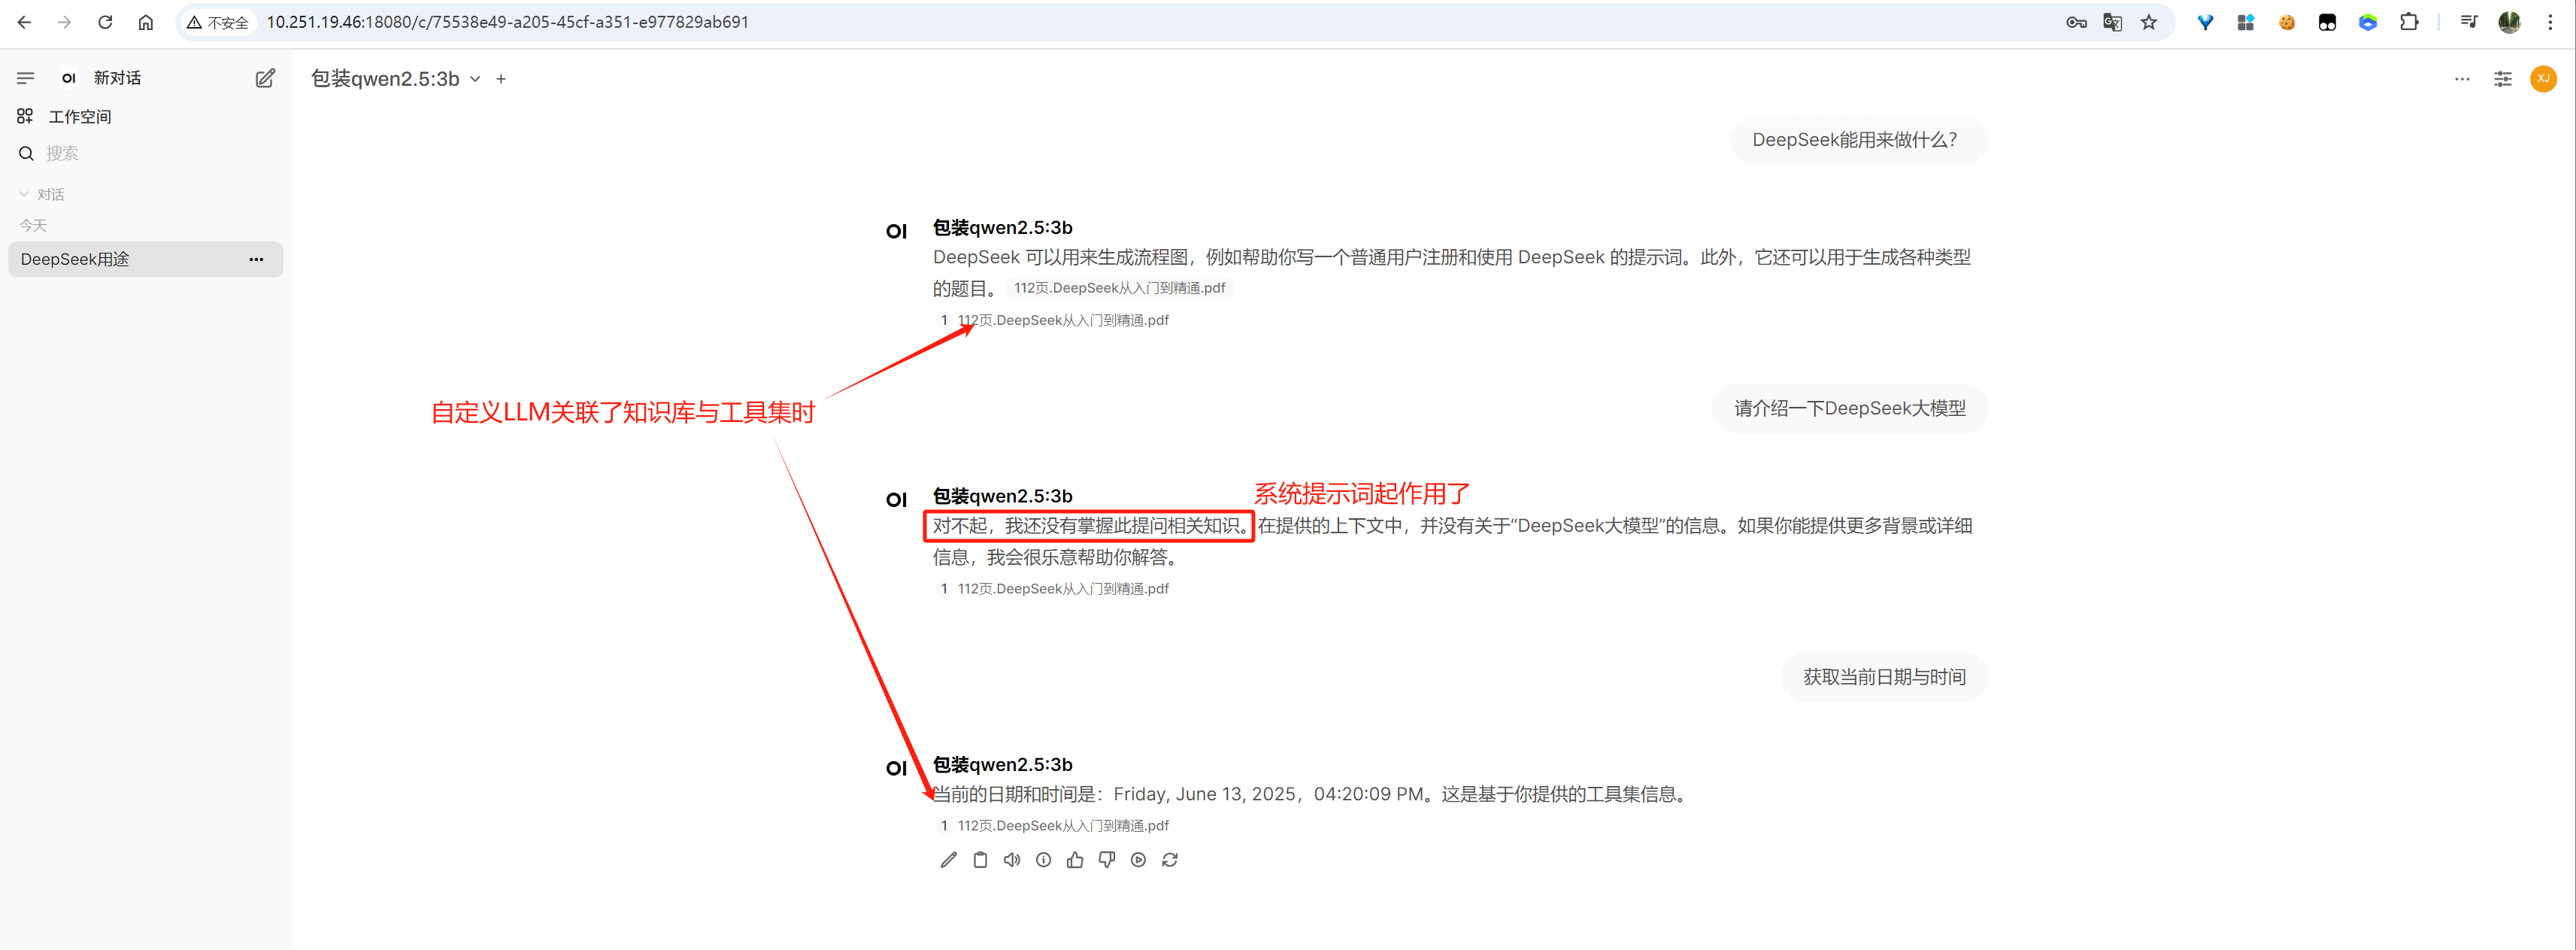The image size is (2576, 950).
Task: Open 工作空间 in the sidebar
Action: pos(79,117)
